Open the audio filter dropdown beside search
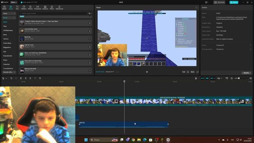 tap(90, 14)
